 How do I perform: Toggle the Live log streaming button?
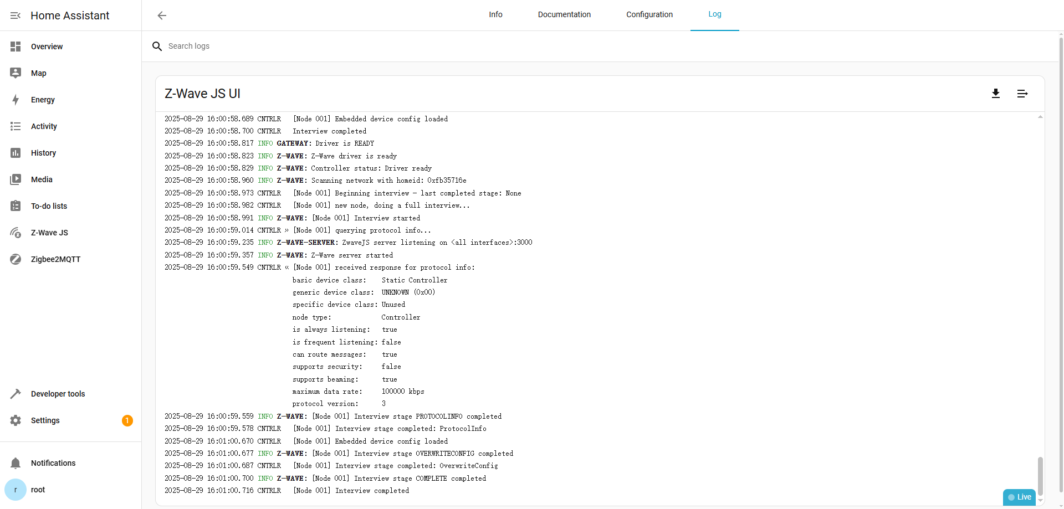pyautogui.click(x=1019, y=497)
